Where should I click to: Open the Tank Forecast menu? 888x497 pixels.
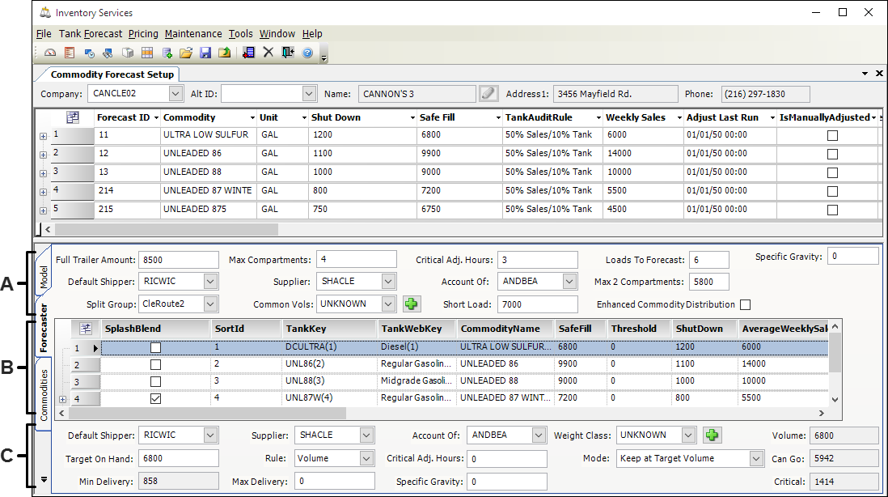pyautogui.click(x=91, y=34)
